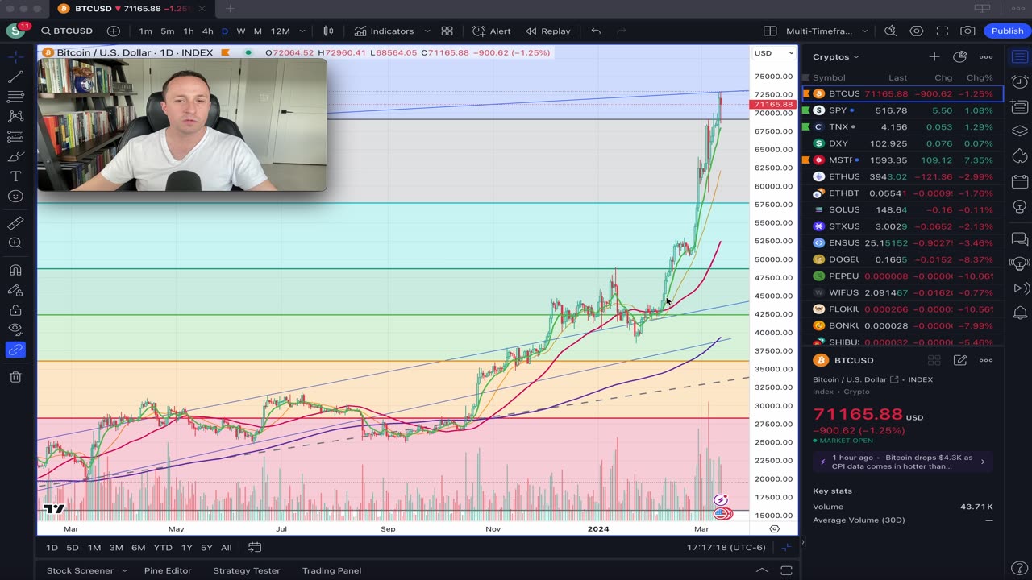Open the Bitcoin CPI news headline
Image resolution: width=1032 pixels, height=580 pixels.
(x=902, y=462)
